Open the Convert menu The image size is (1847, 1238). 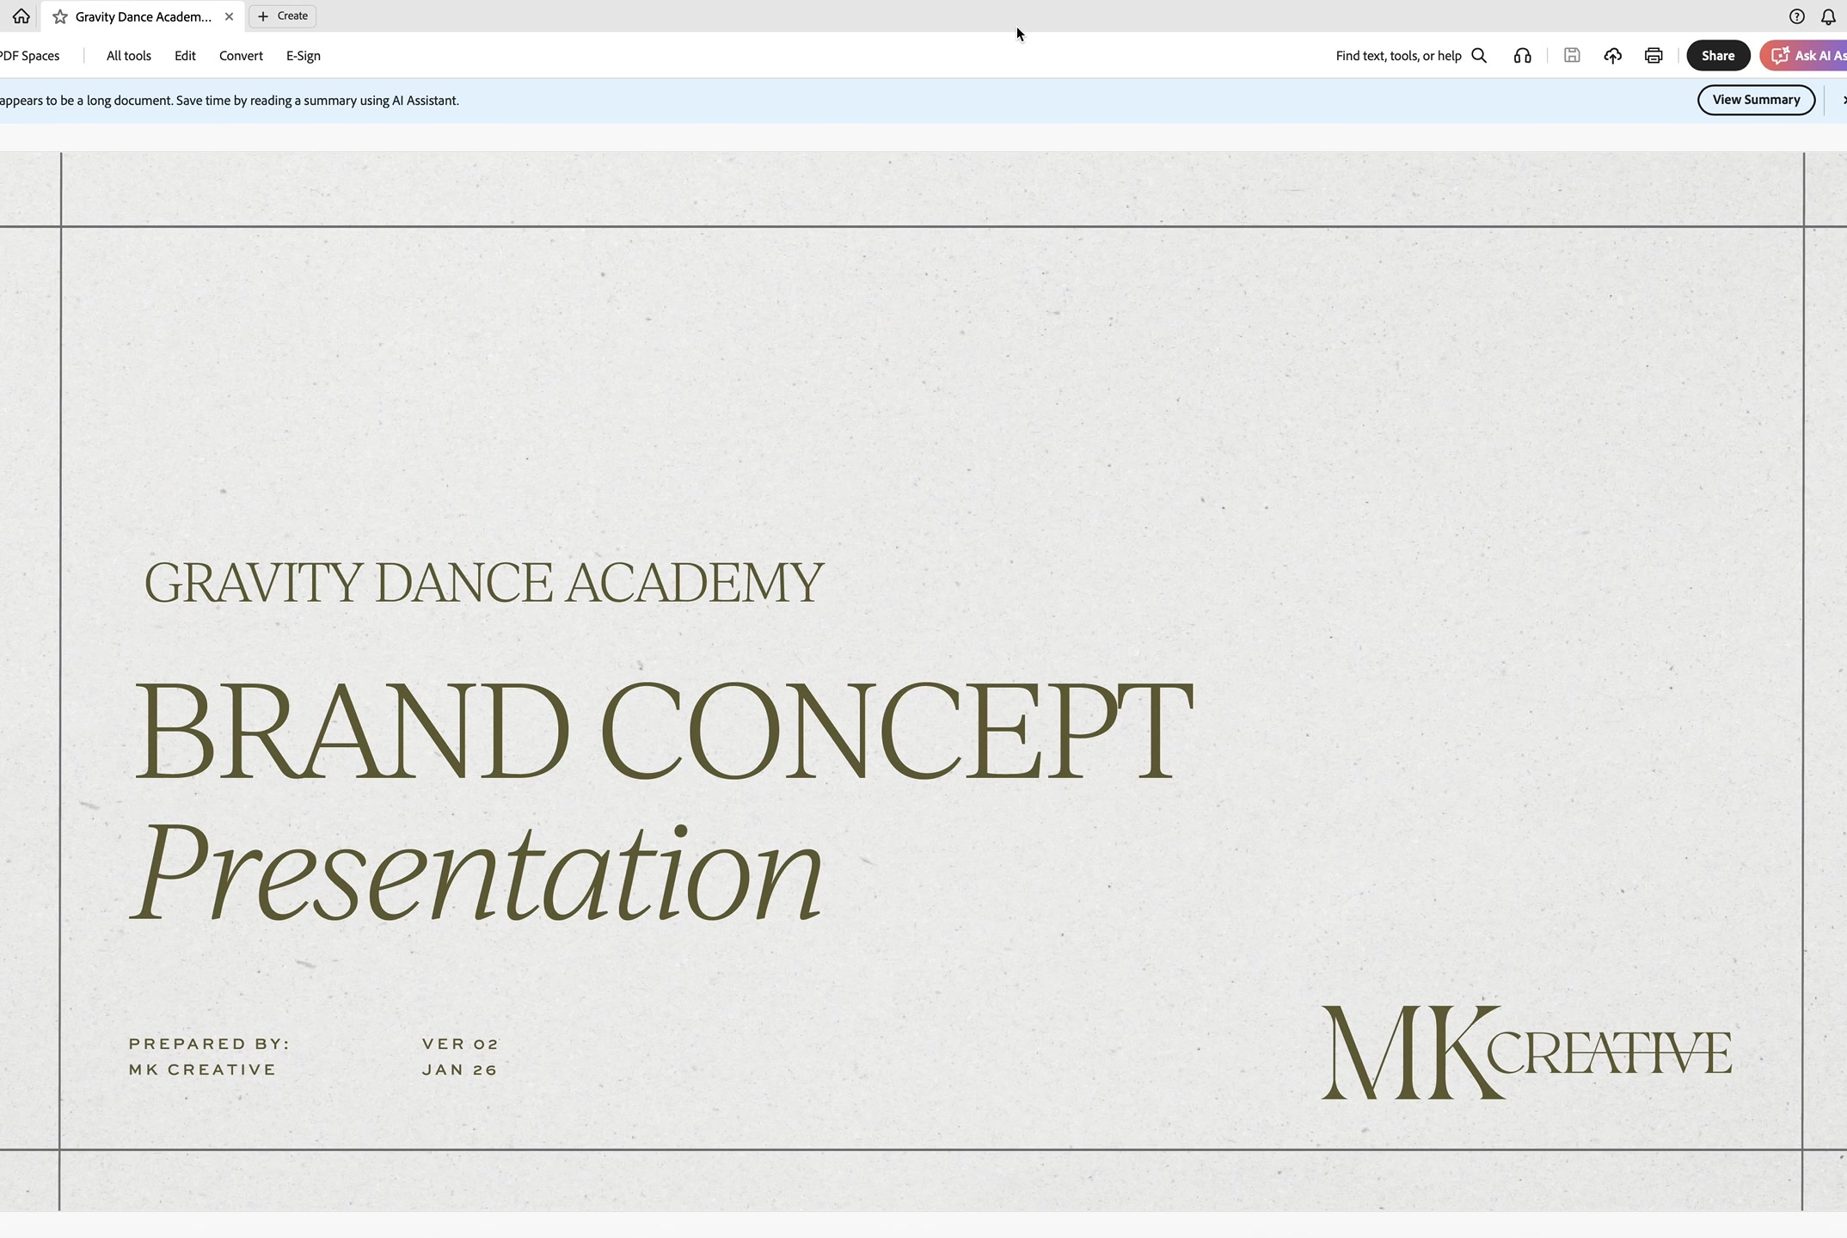click(x=241, y=56)
